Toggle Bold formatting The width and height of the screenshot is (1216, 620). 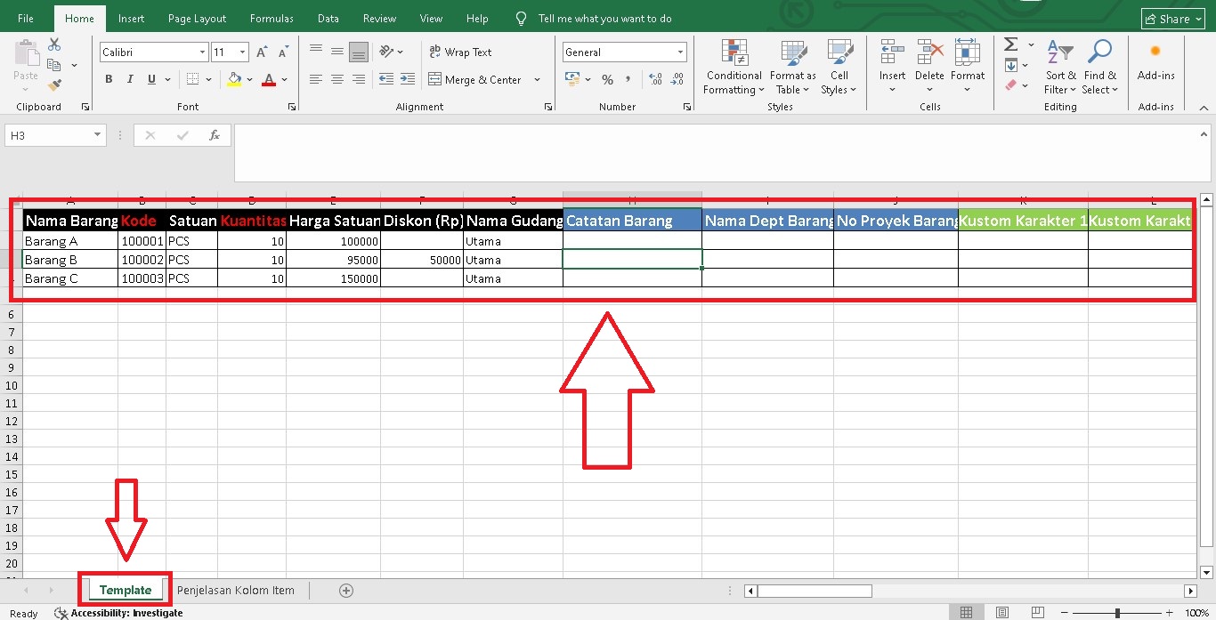[109, 79]
